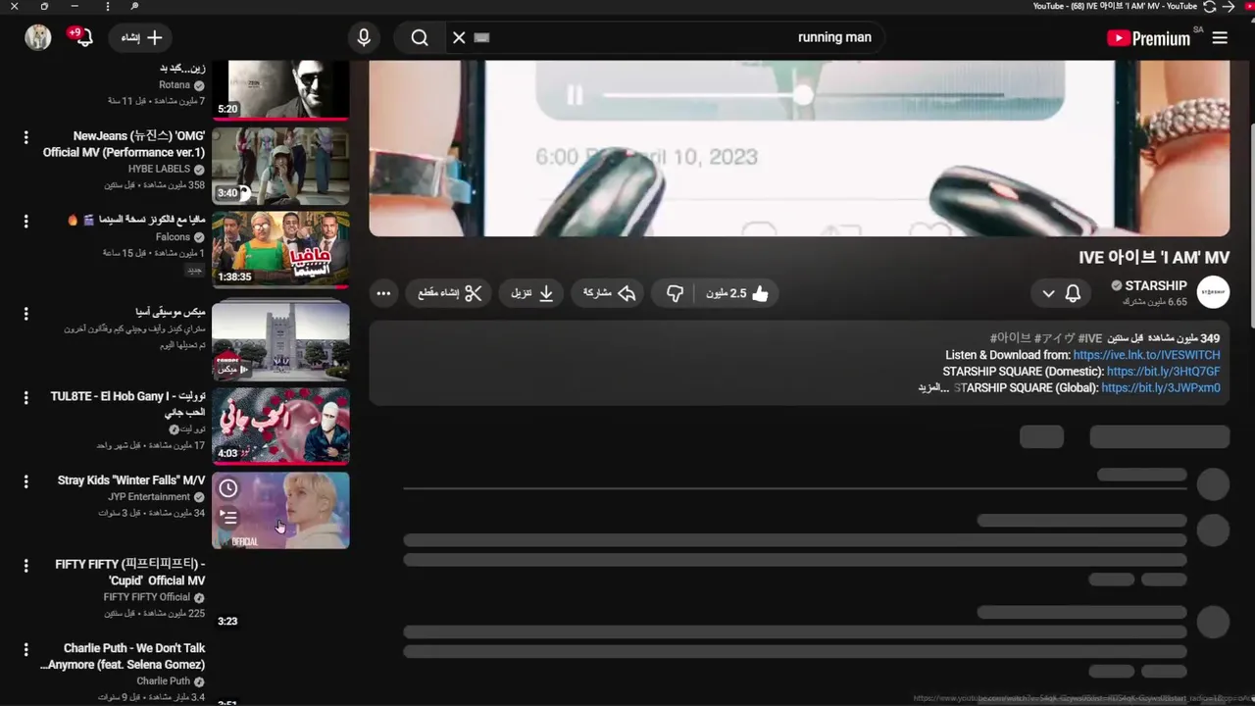1255x706 pixels.
Task: Click the zoom magnifier in title bar
Action: 134,6
